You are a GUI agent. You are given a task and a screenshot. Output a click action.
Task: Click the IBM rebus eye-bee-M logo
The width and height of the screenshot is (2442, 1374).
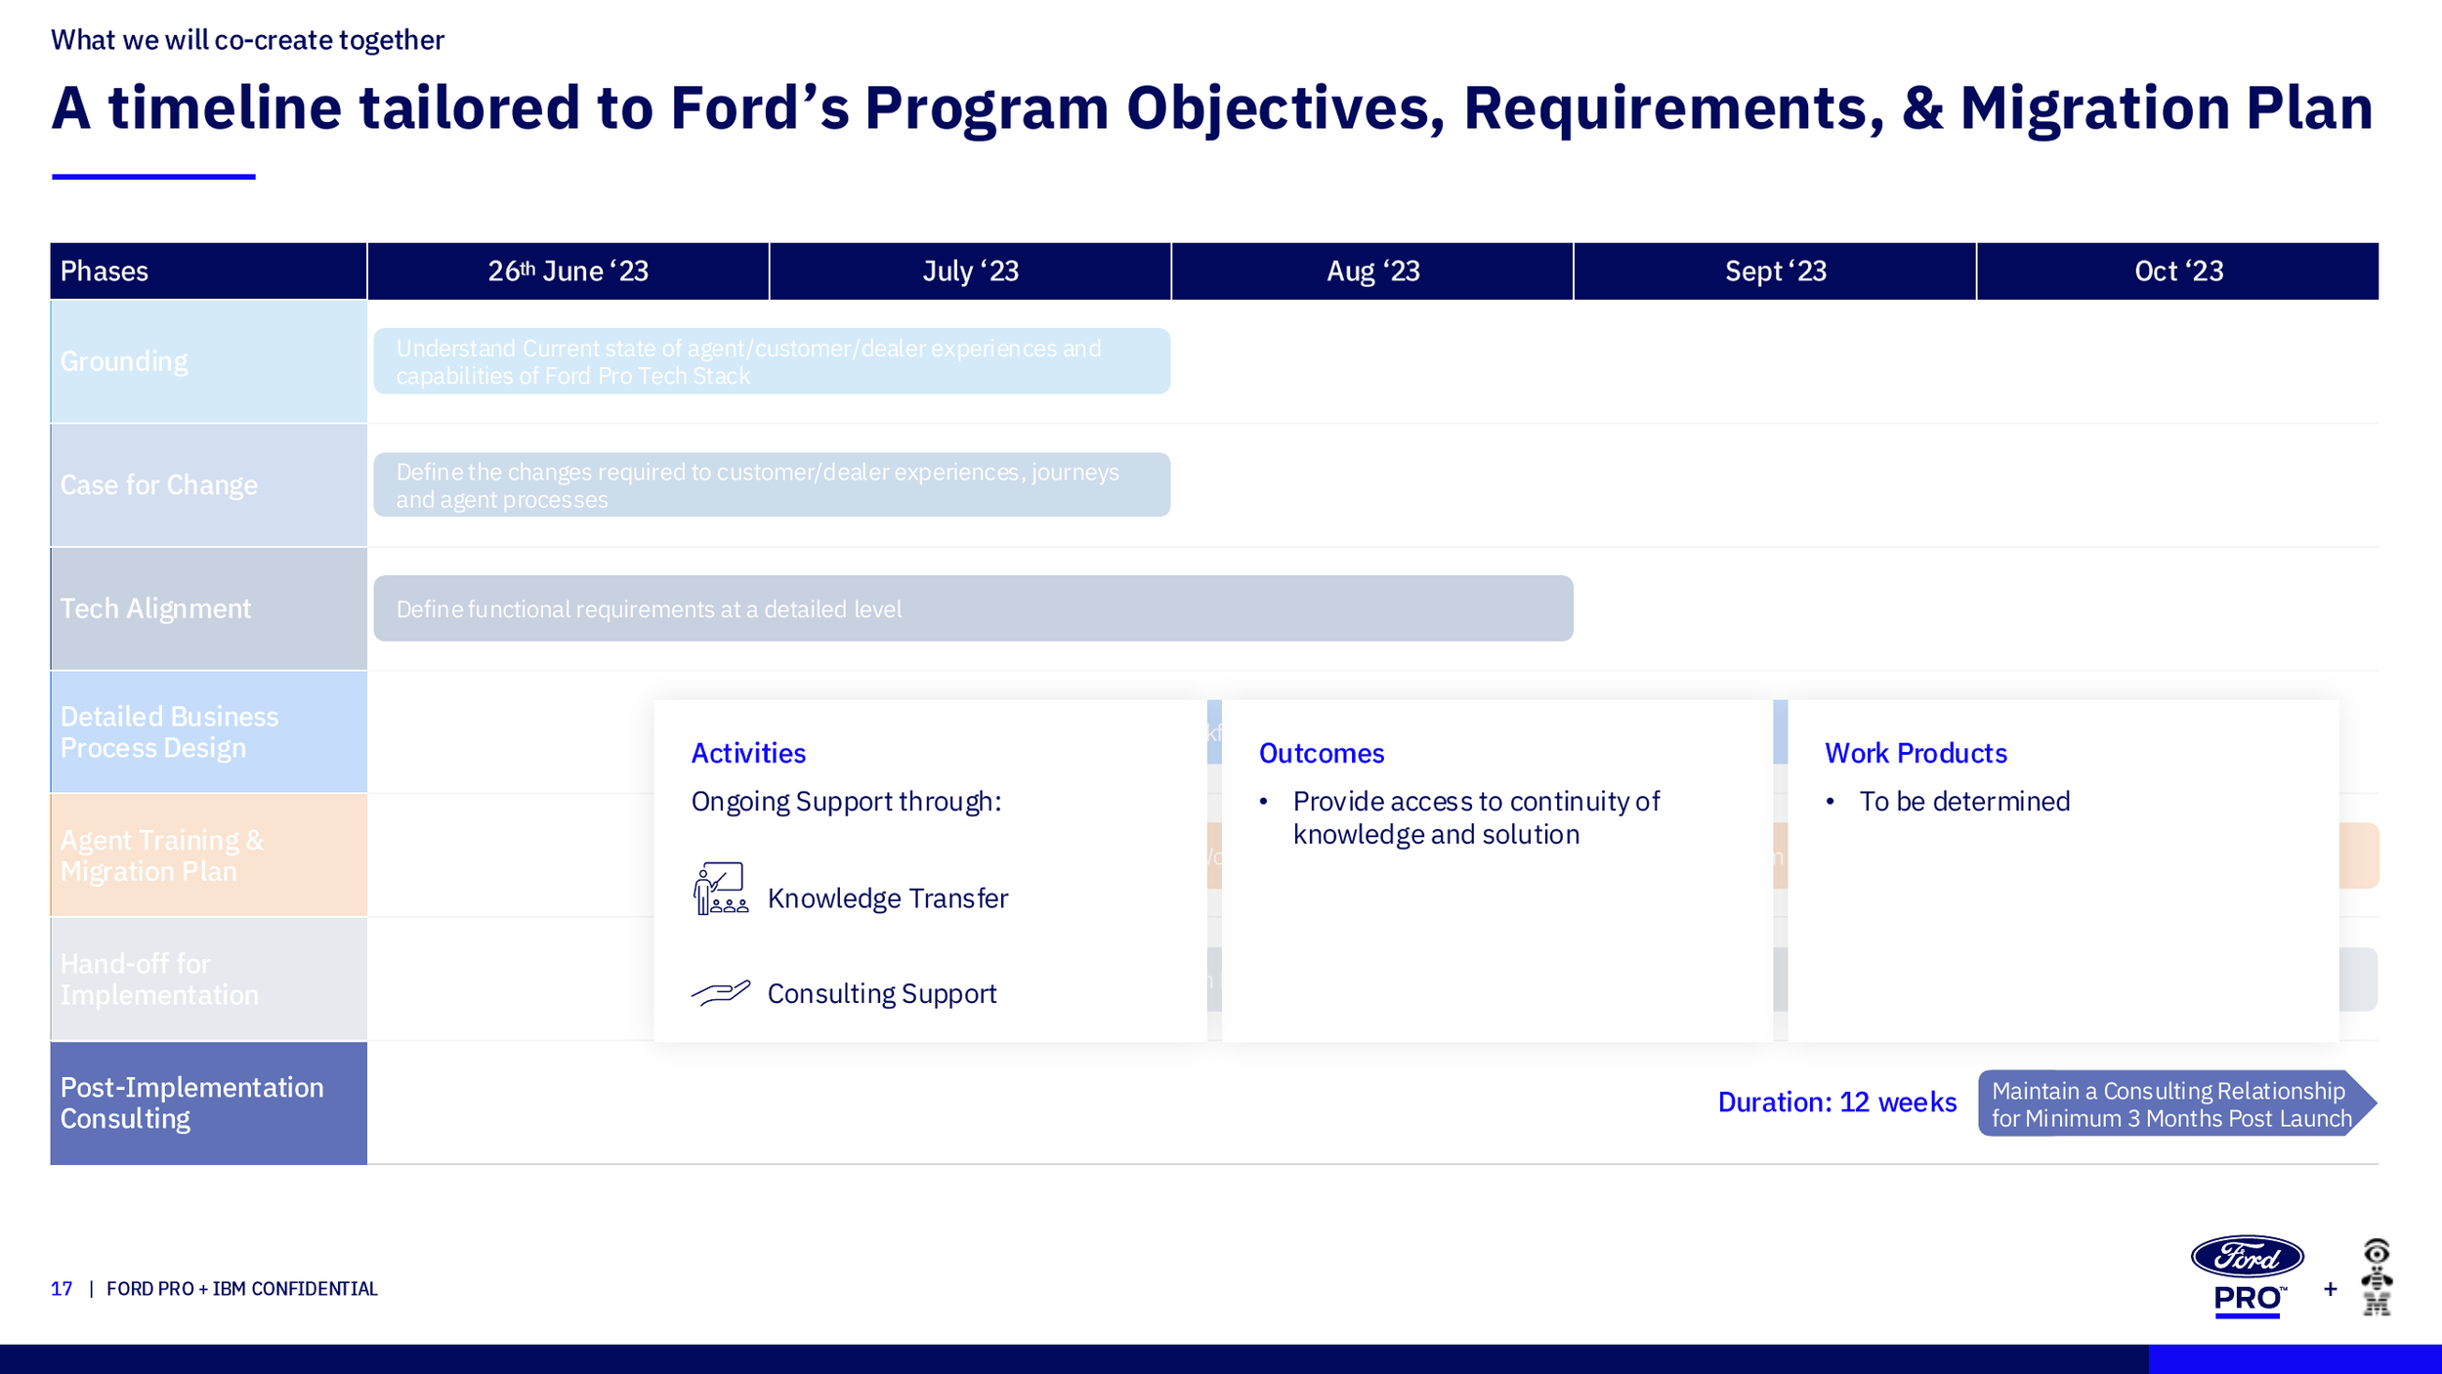[x=2377, y=1276]
